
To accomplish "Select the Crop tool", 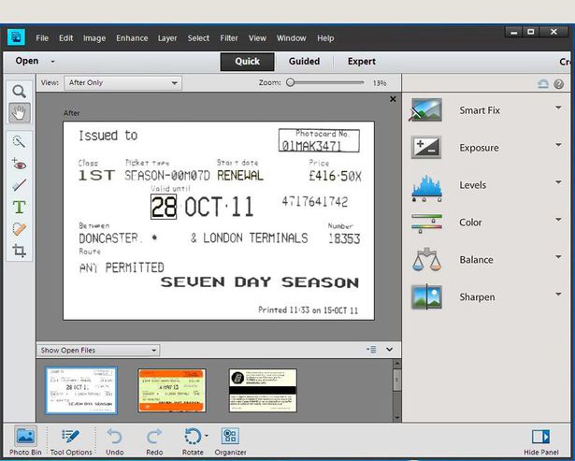I will coord(19,251).
